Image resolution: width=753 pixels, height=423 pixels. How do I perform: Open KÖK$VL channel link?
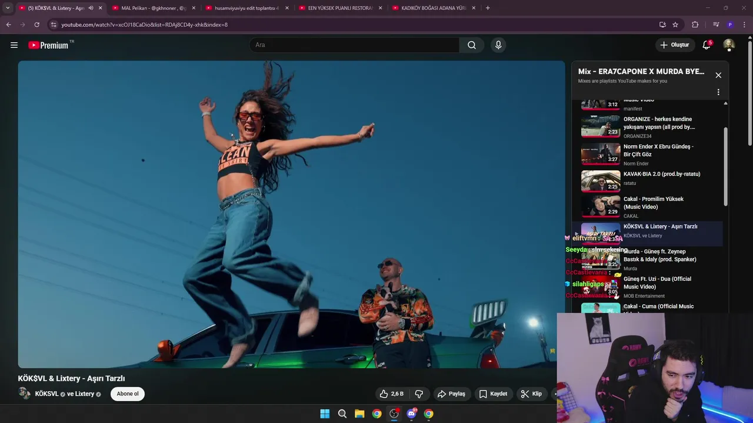[x=46, y=394]
